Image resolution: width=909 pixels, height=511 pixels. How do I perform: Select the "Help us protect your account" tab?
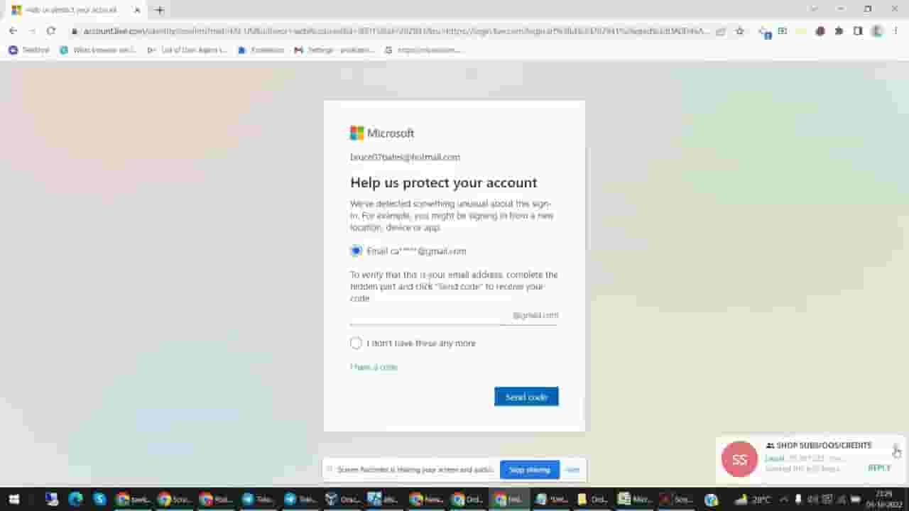point(75,10)
